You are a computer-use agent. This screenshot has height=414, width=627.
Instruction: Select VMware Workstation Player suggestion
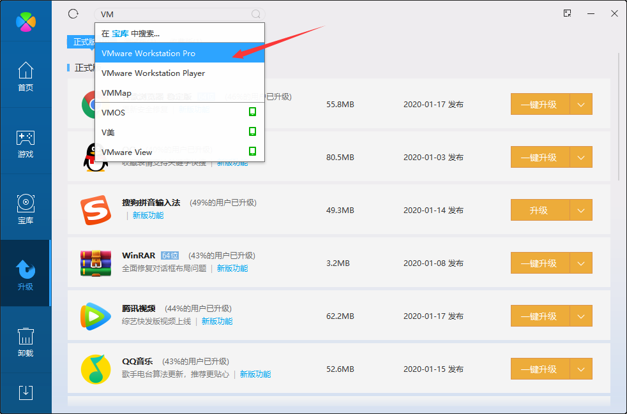(179, 73)
